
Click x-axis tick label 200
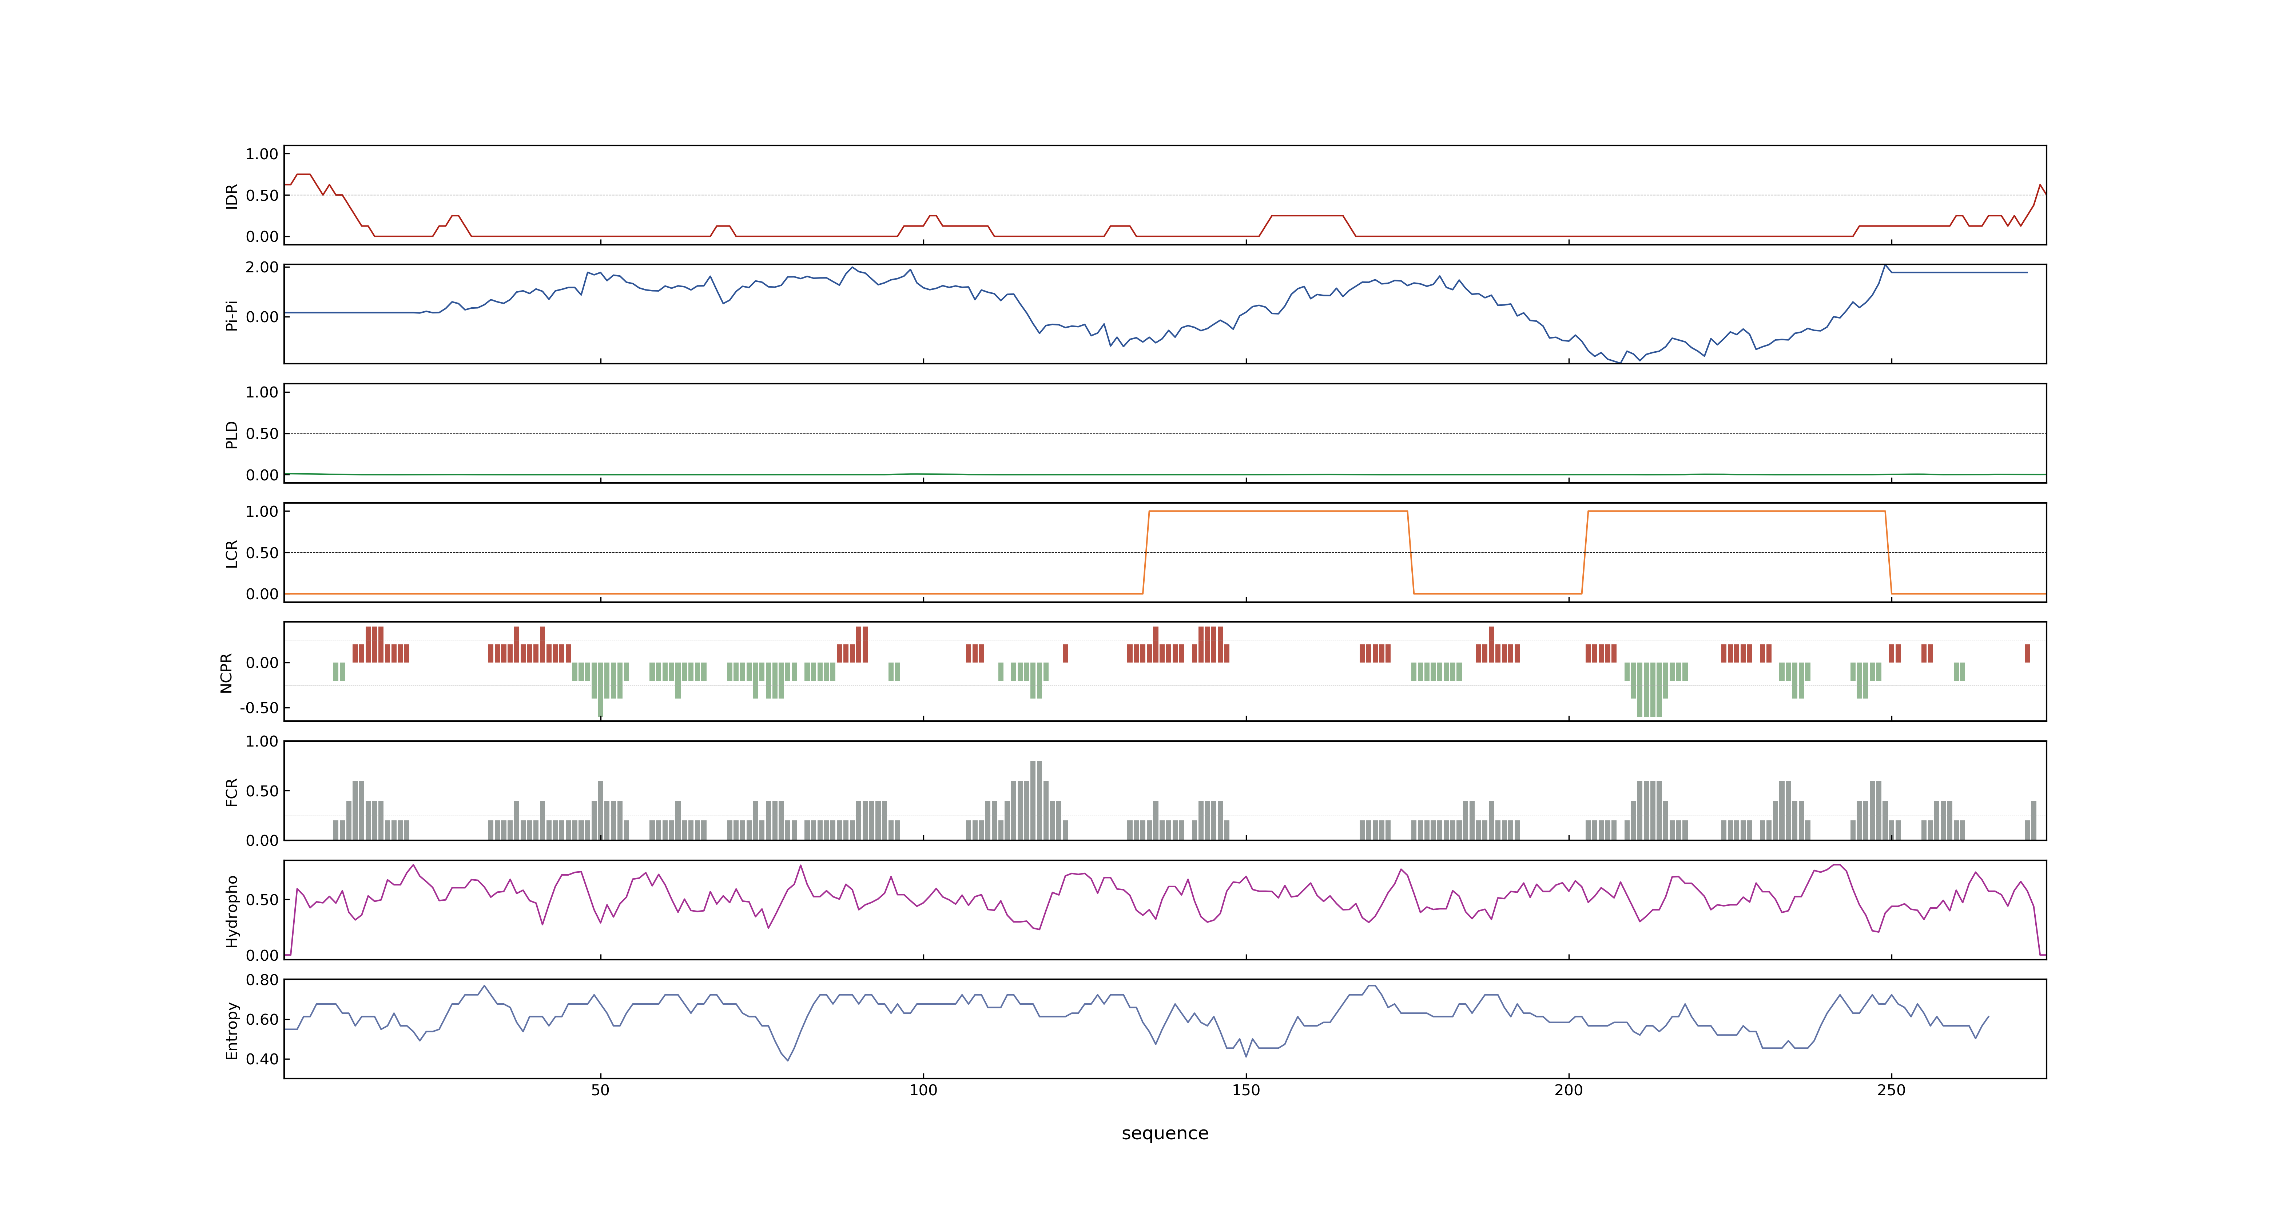pyautogui.click(x=1568, y=1090)
